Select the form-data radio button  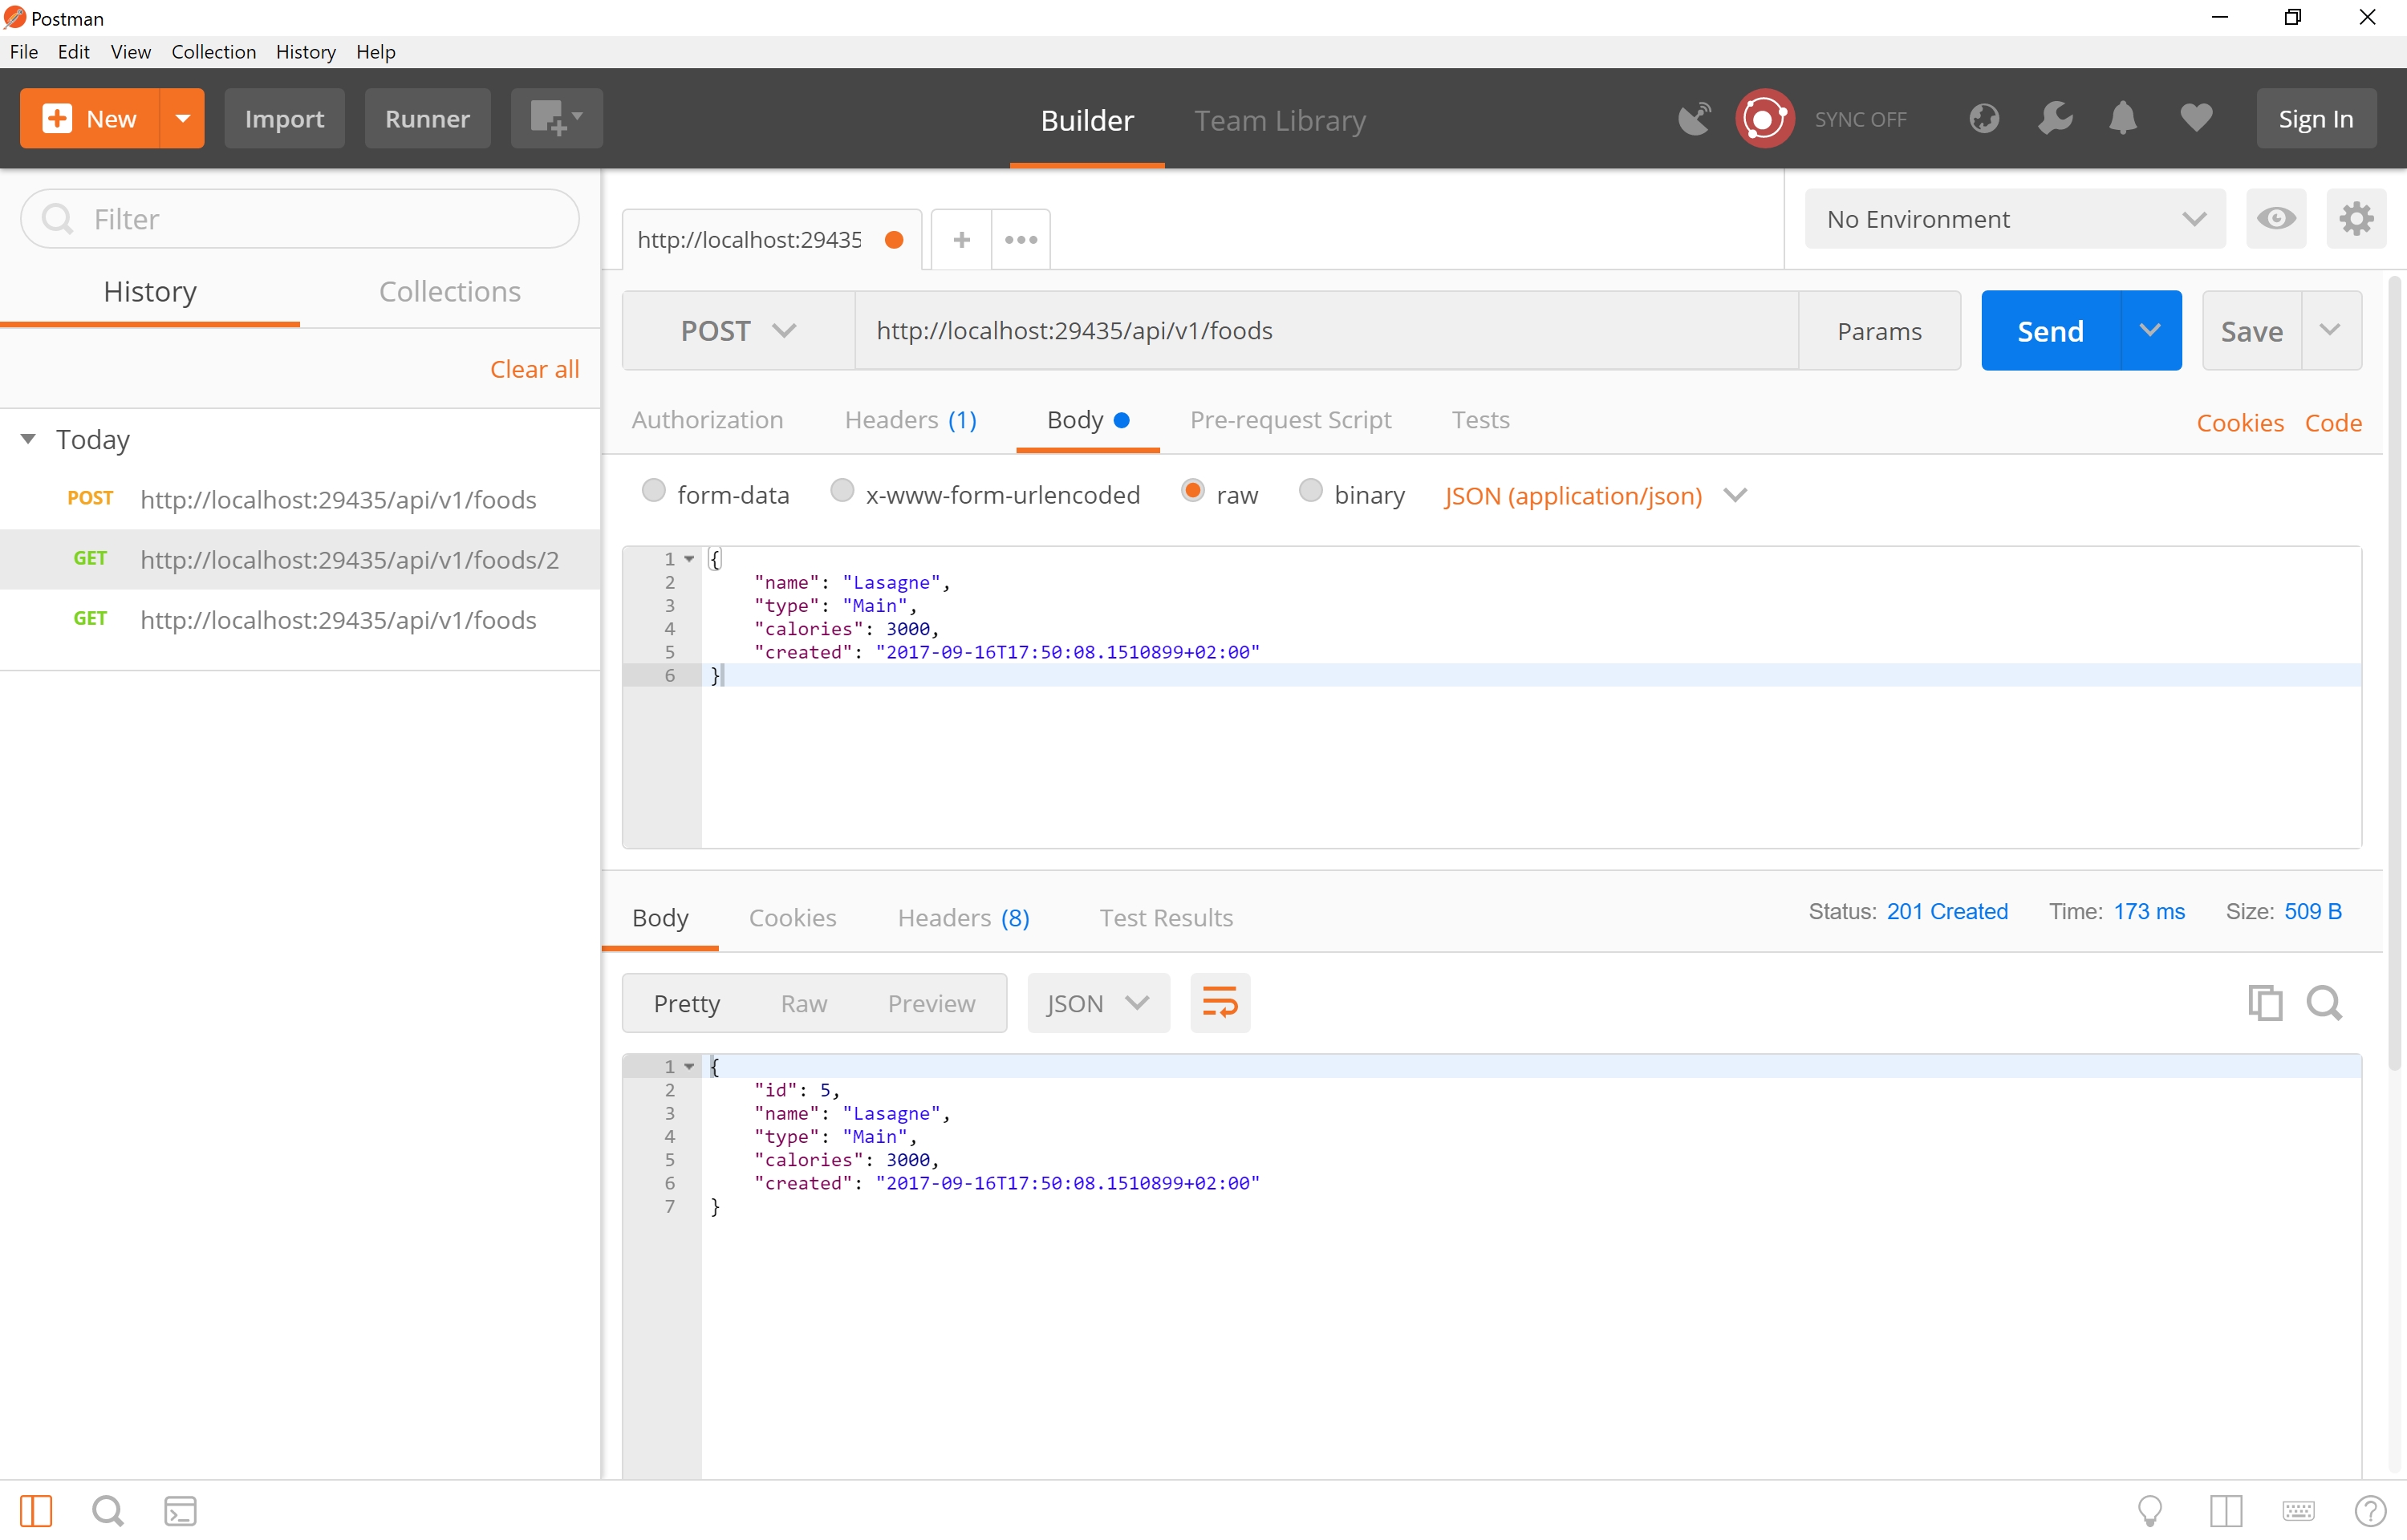coord(658,492)
